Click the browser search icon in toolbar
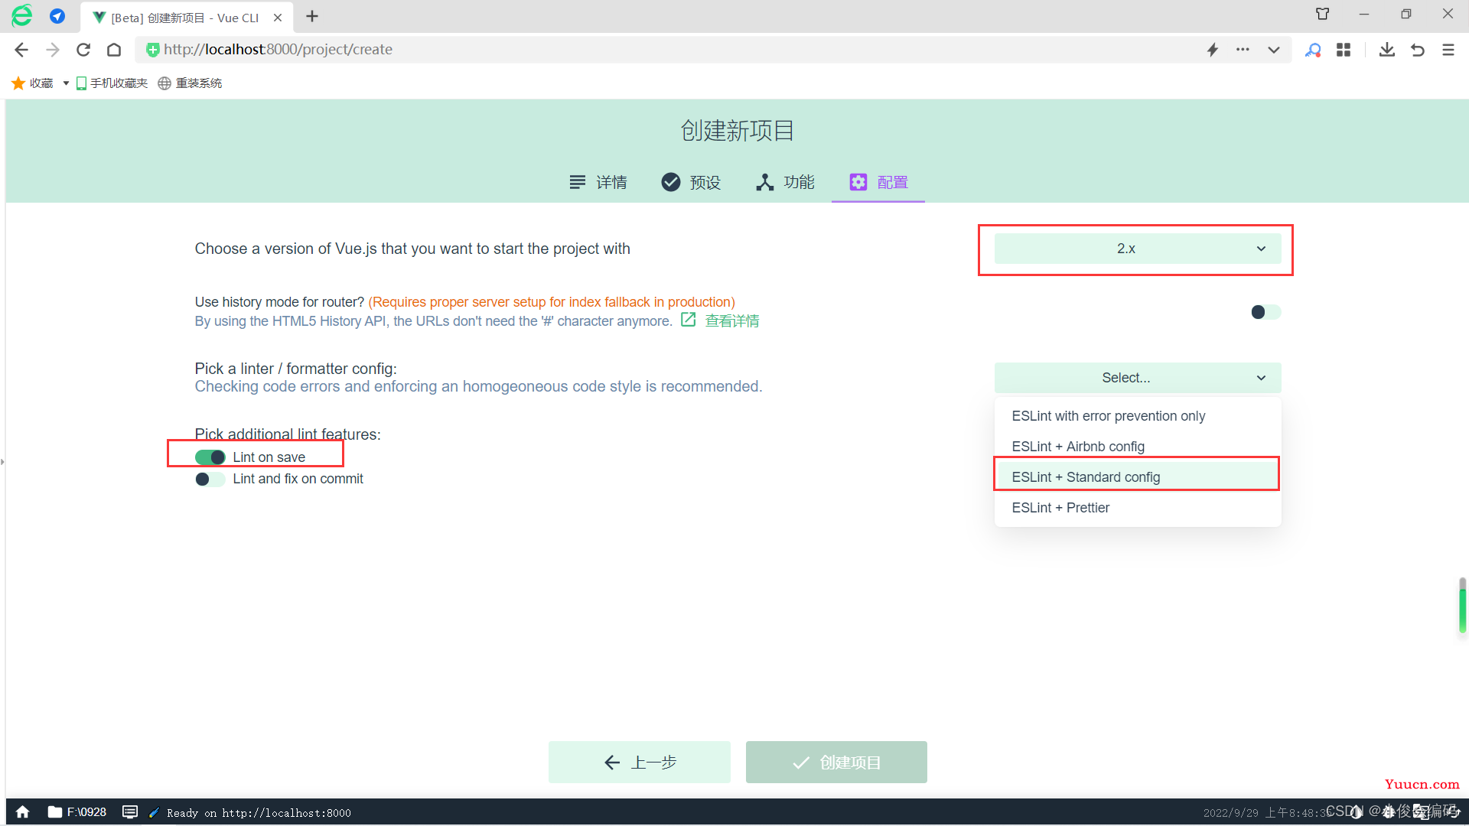 [1313, 50]
